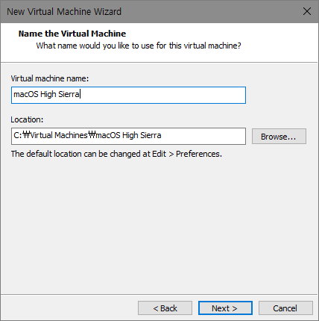
Task: Close the New Virtual Machine Wizard dialog
Action: (x=307, y=11)
